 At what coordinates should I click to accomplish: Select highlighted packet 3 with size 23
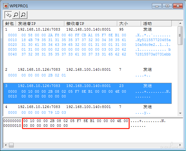(87, 93)
